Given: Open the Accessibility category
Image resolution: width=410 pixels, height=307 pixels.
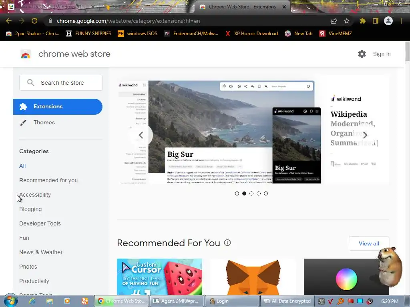Looking at the screenshot, I should [x=35, y=195].
